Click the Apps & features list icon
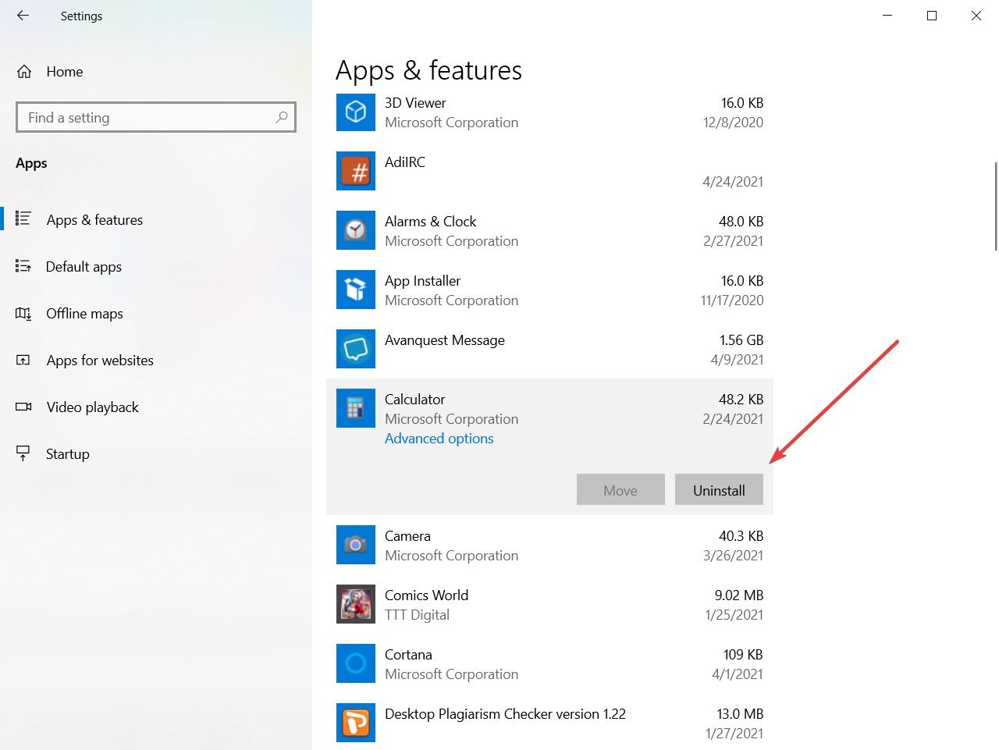The width and height of the screenshot is (999, 750). pyautogui.click(x=23, y=219)
